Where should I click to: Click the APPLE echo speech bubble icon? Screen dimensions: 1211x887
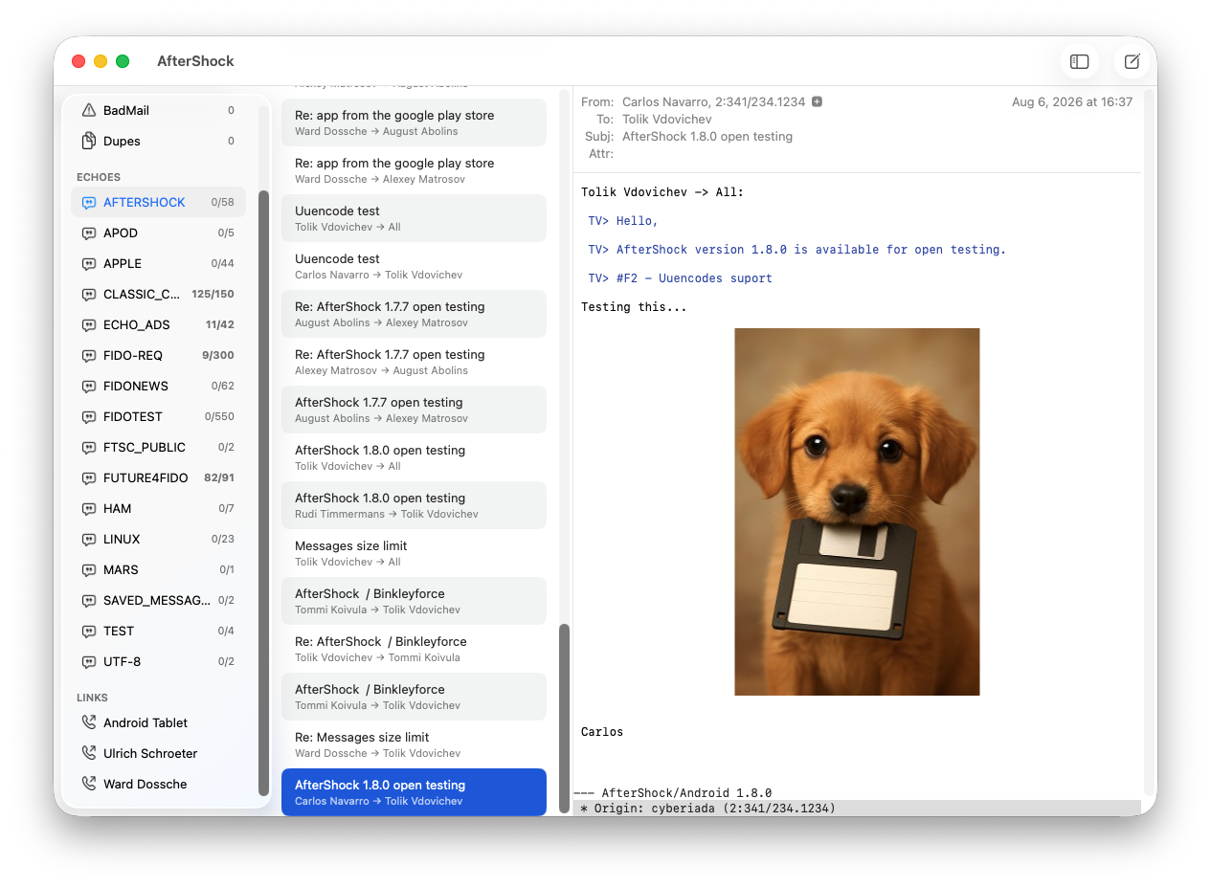tap(89, 263)
